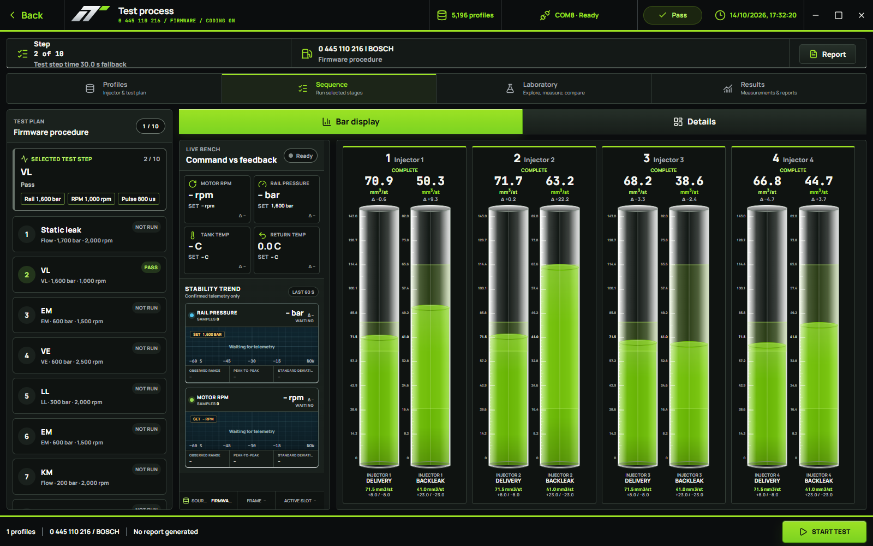Click the Ready status badge
The width and height of the screenshot is (873, 546).
tap(301, 156)
